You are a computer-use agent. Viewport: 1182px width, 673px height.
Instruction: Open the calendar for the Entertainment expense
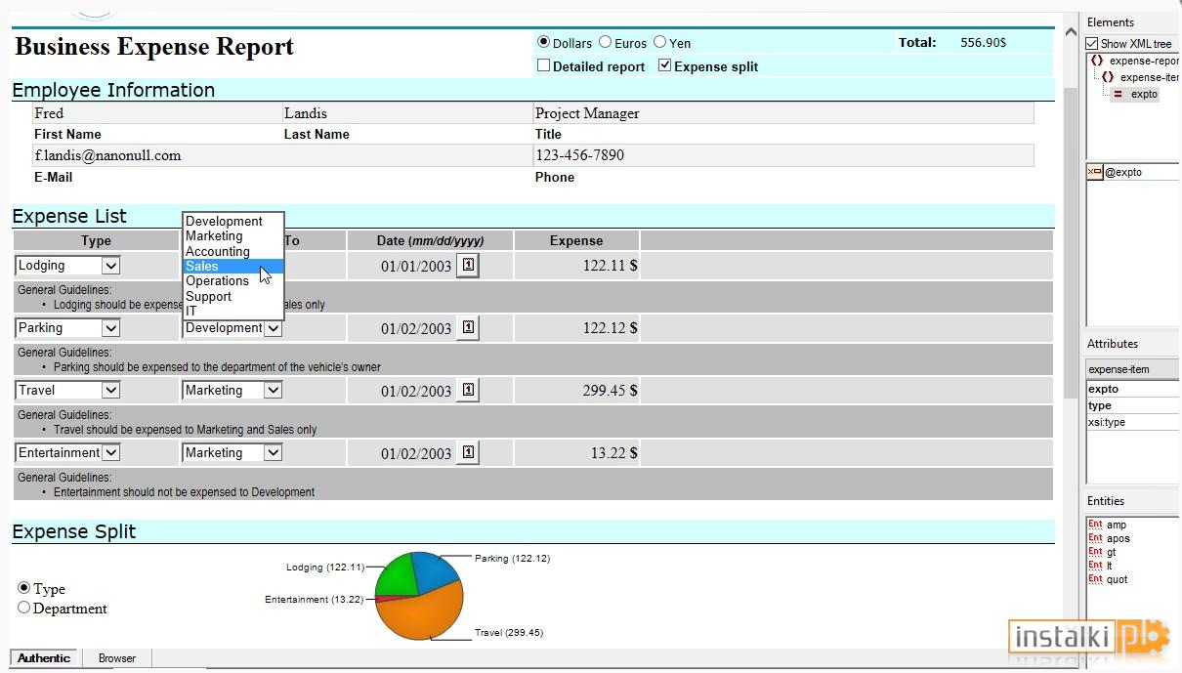pos(468,452)
